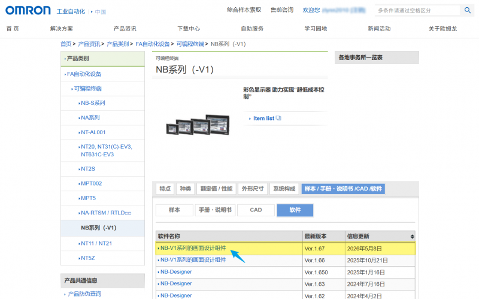
Task: Open 解决方案 navigation menu
Action: (62, 29)
